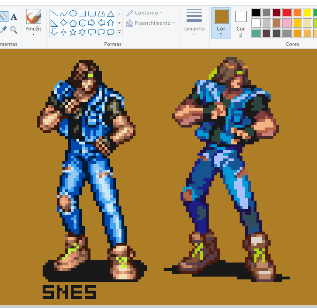Select the Oval callout shape

tap(101, 32)
